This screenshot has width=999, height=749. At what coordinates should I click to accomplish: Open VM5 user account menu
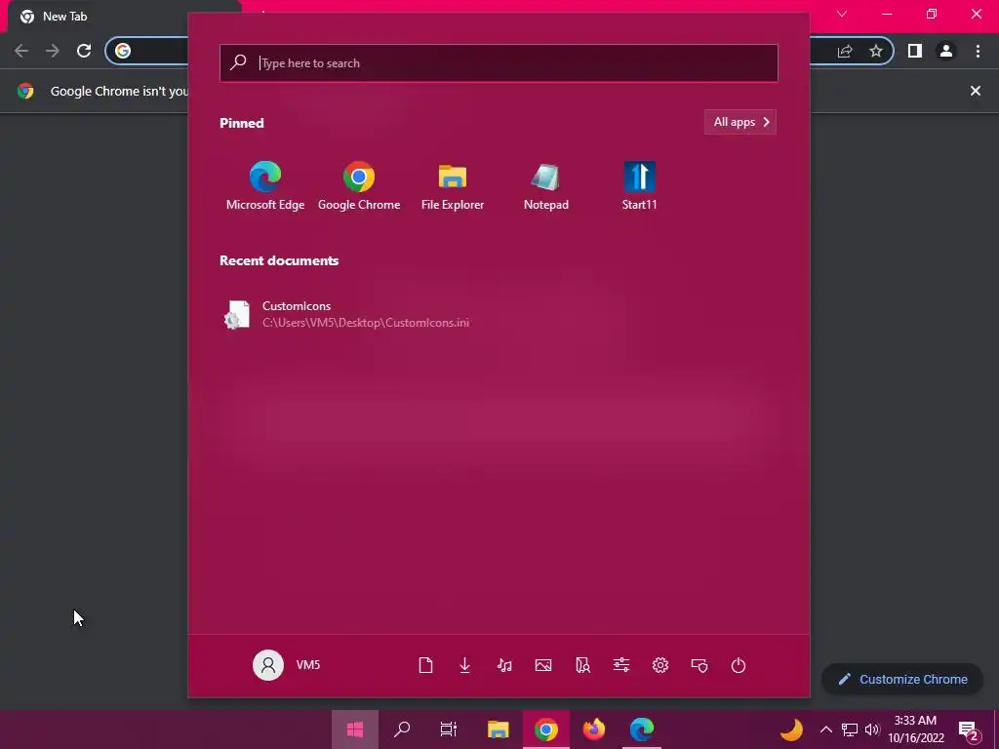[287, 665]
